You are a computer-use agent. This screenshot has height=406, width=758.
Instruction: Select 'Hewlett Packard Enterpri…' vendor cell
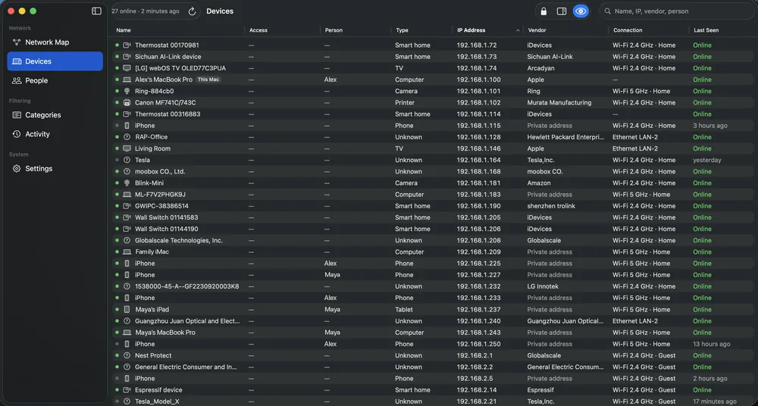tap(565, 137)
